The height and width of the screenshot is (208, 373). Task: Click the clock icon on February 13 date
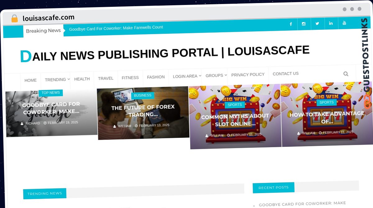pos(136,125)
